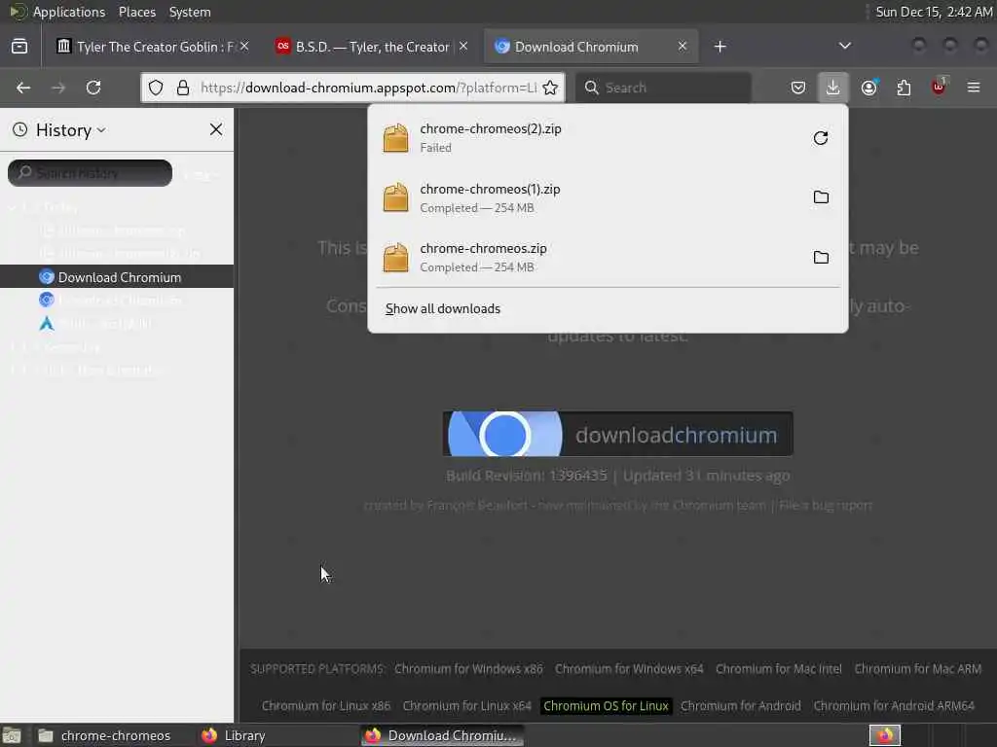997x747 pixels.
Task: Expand the Older than 6 months group
Action: tap(14, 370)
